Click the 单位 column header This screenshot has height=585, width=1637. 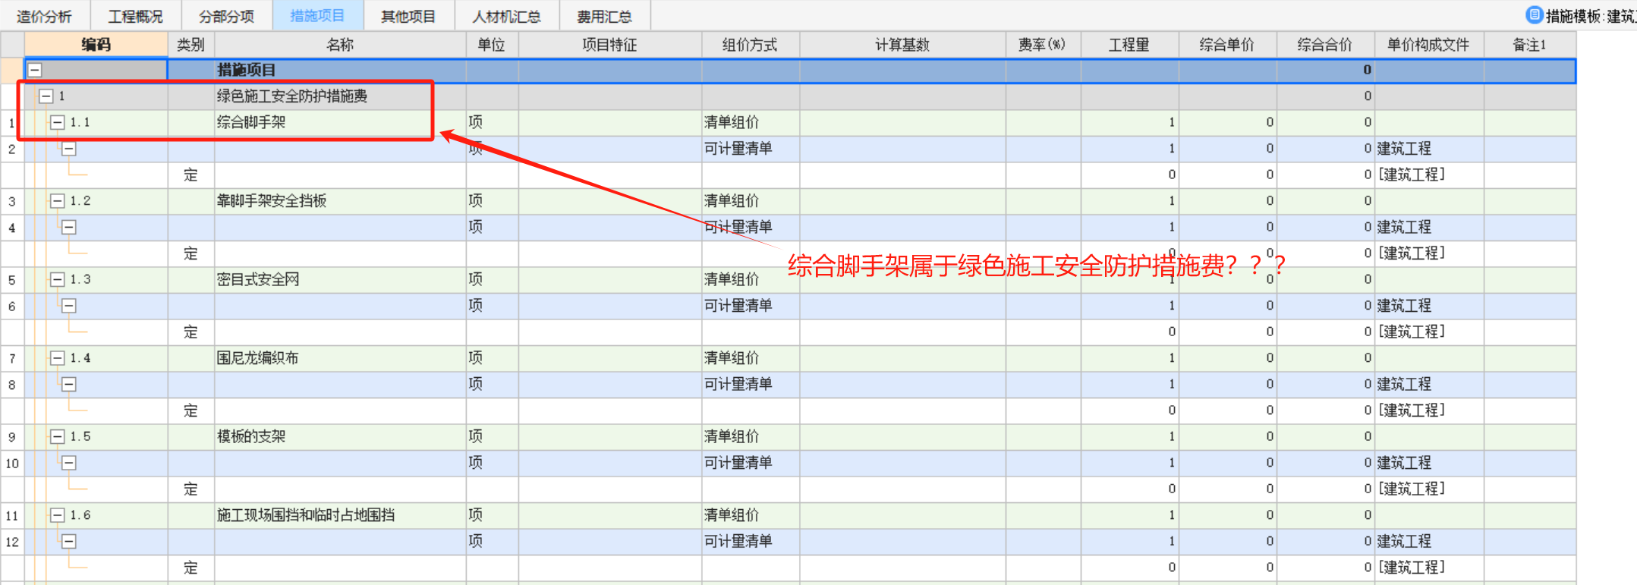492,45
